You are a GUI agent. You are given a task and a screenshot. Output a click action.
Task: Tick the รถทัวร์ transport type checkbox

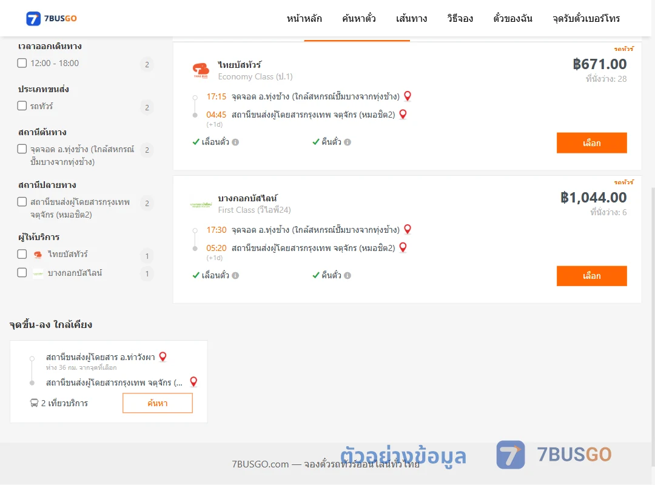pos(22,105)
